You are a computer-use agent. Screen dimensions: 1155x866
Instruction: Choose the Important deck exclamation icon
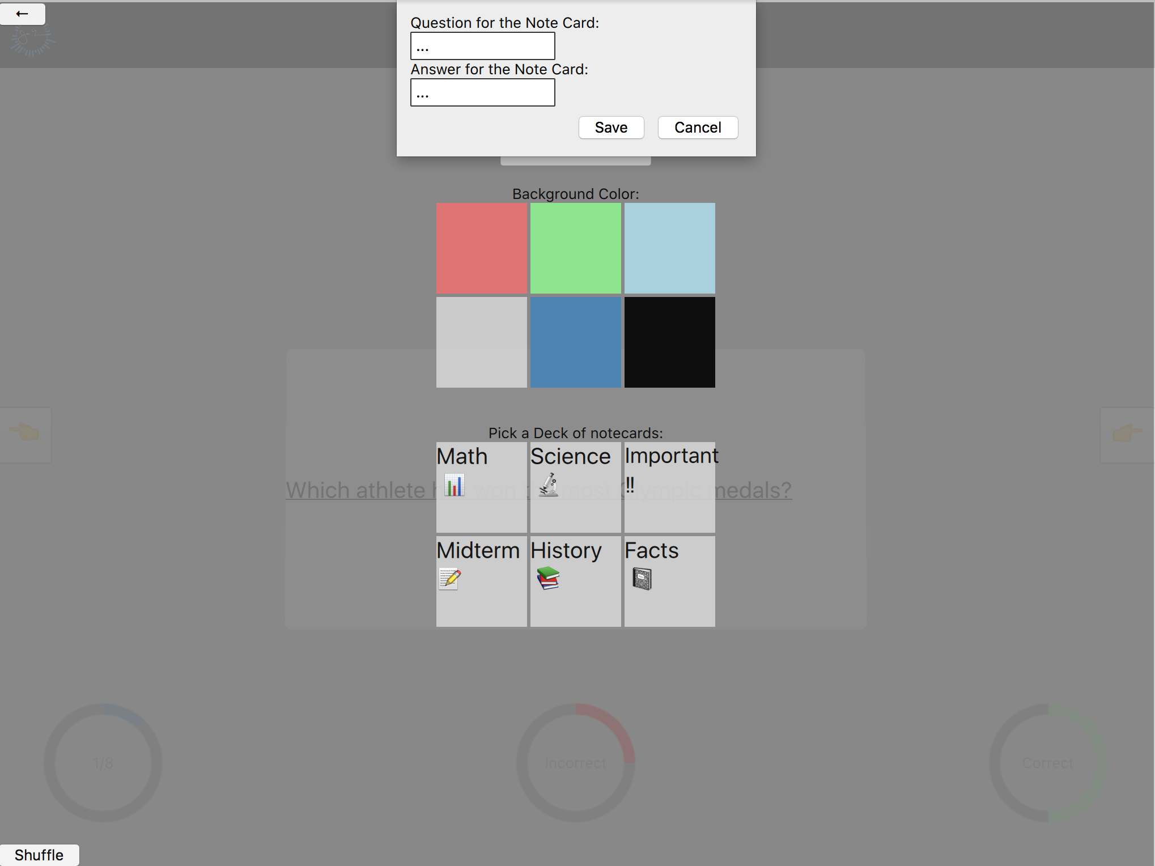click(x=630, y=485)
